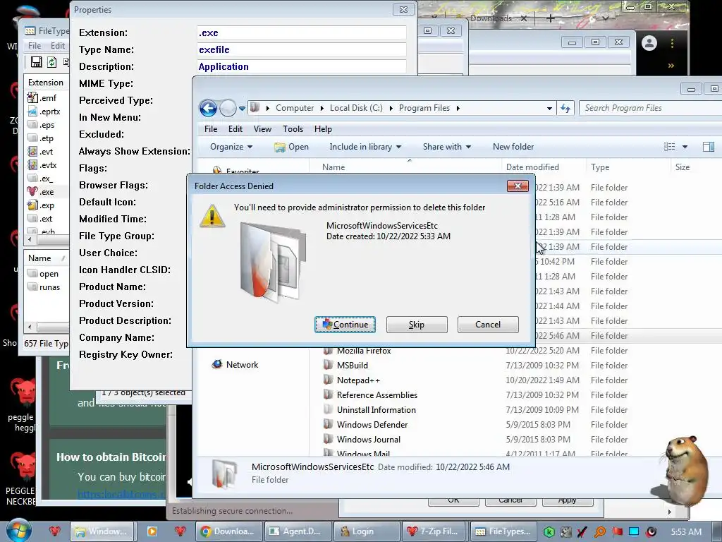Focus the Search Program Files box
This screenshot has width=722, height=542.
[x=649, y=108]
